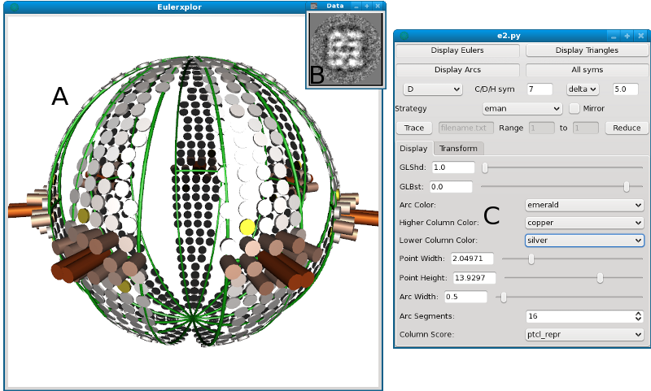Open the D symmetry type dropdown
The width and height of the screenshot is (651, 391).
(x=433, y=89)
